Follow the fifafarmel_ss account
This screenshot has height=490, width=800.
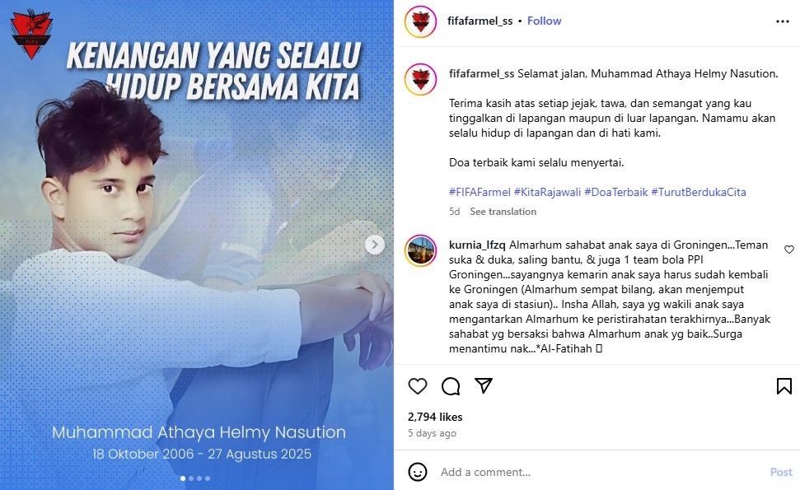(544, 21)
